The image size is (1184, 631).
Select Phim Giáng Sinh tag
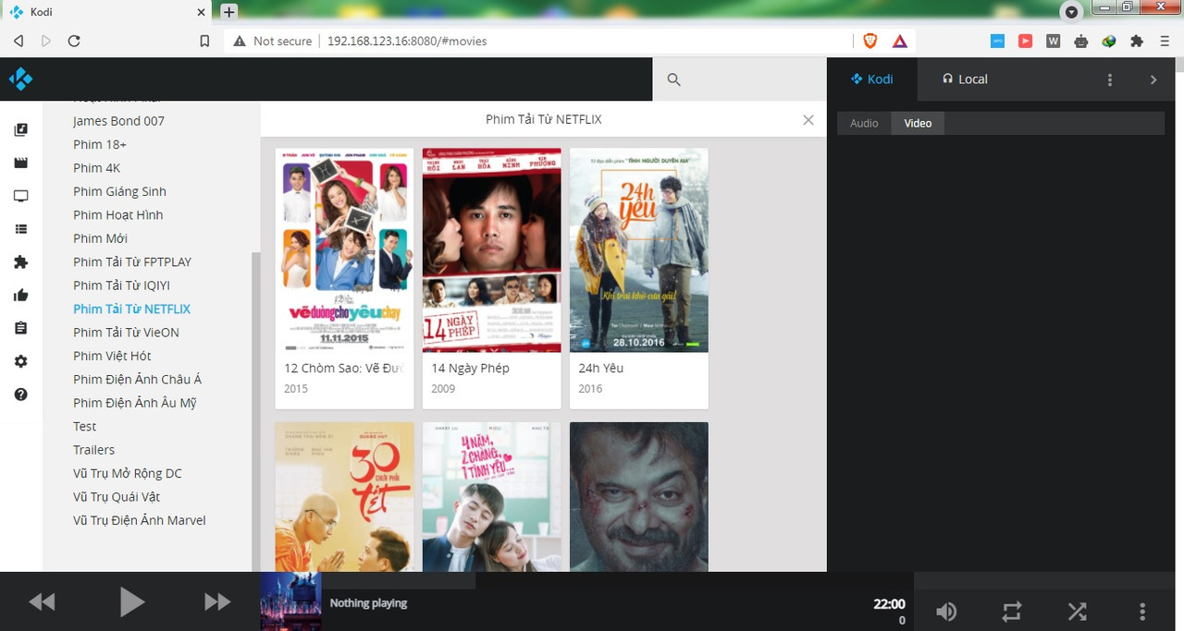coord(120,191)
